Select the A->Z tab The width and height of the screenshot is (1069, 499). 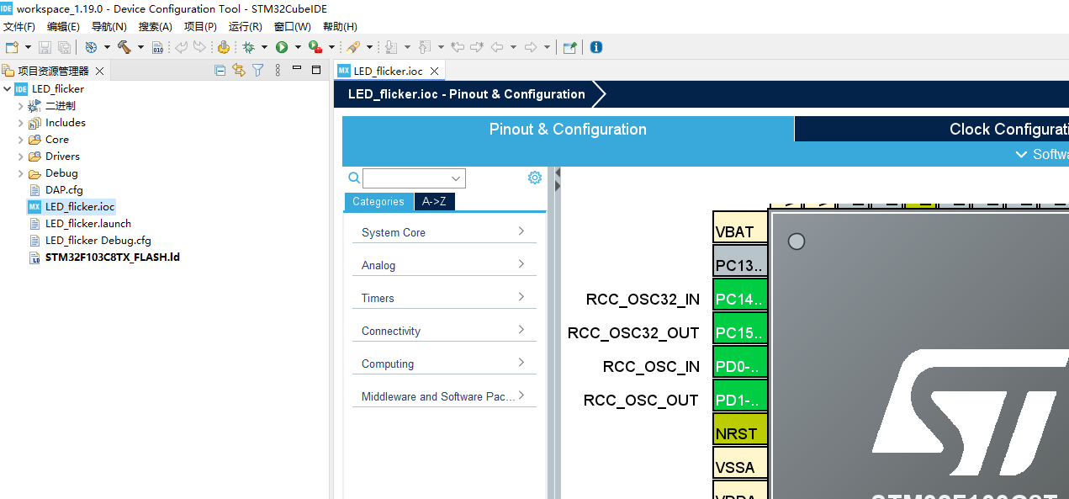434,201
